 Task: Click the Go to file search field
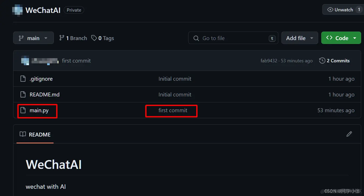tap(233, 38)
